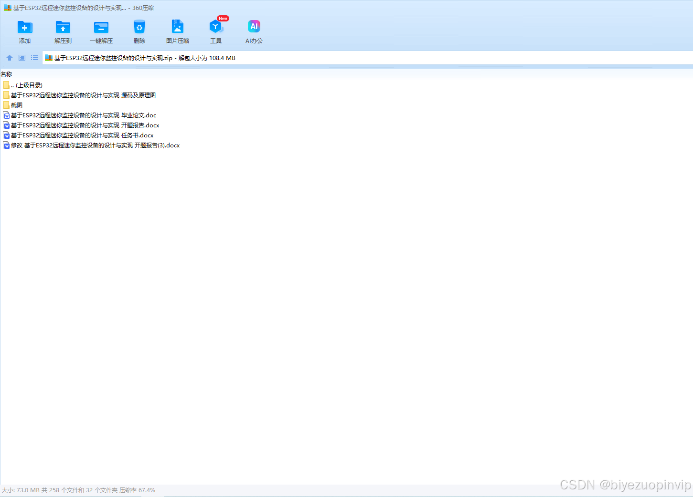Go up one level with the arrow icon
Image resolution: width=693 pixels, height=497 pixels.
[10, 58]
